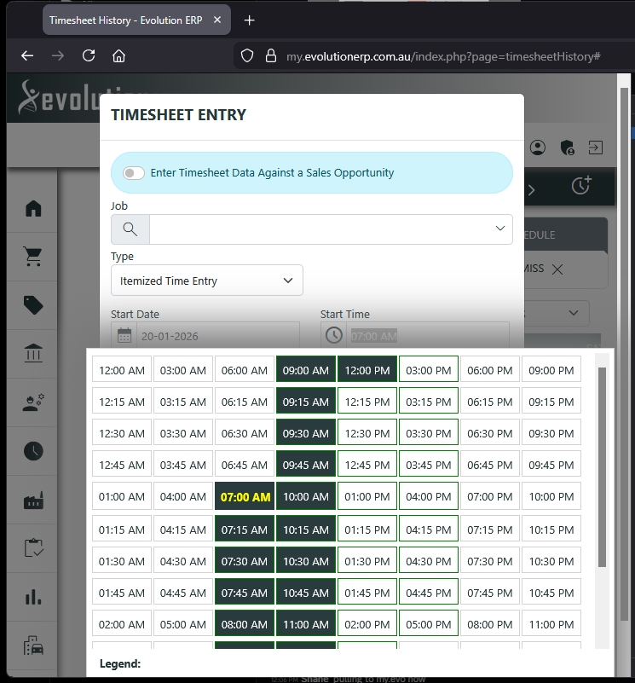This screenshot has width=635, height=683.
Task: Click the bar chart reports sidebar icon
Action: tap(33, 597)
